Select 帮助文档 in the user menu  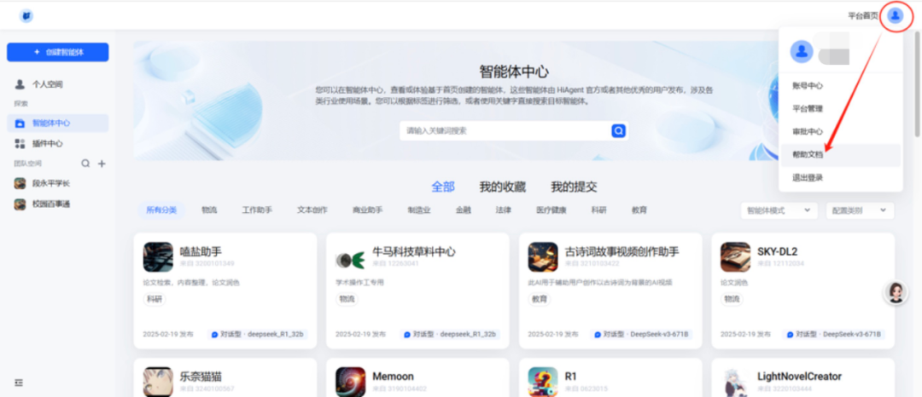tap(808, 155)
